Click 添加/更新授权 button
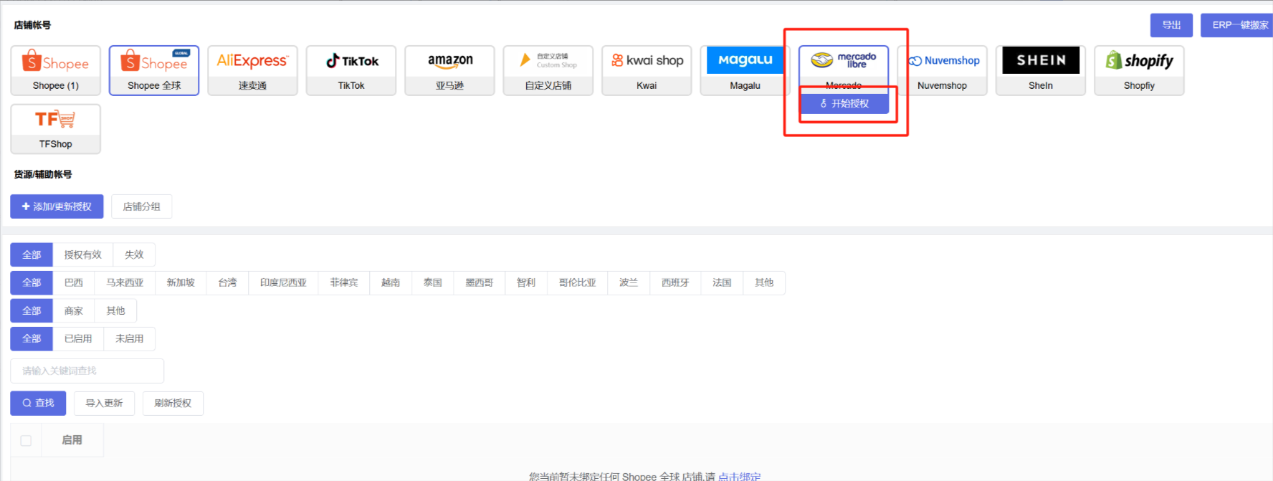 coord(57,206)
